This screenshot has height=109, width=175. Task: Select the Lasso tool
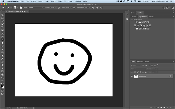(2, 21)
